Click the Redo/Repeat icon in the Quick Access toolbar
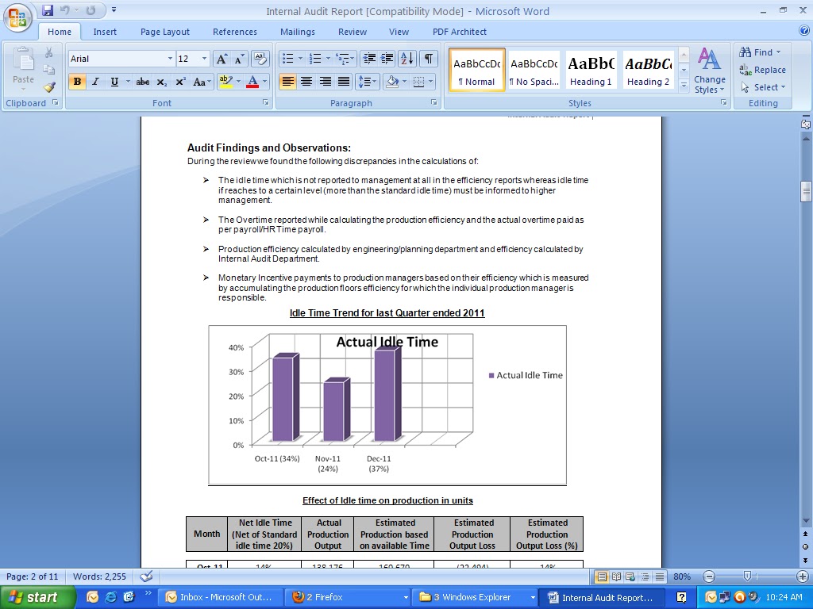This screenshot has width=813, height=609. point(91,10)
